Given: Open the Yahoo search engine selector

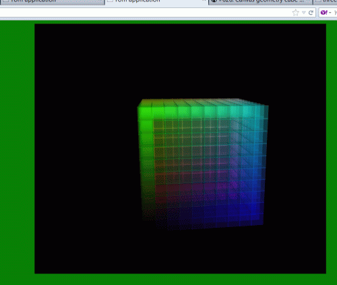Looking at the screenshot, I should coord(326,13).
